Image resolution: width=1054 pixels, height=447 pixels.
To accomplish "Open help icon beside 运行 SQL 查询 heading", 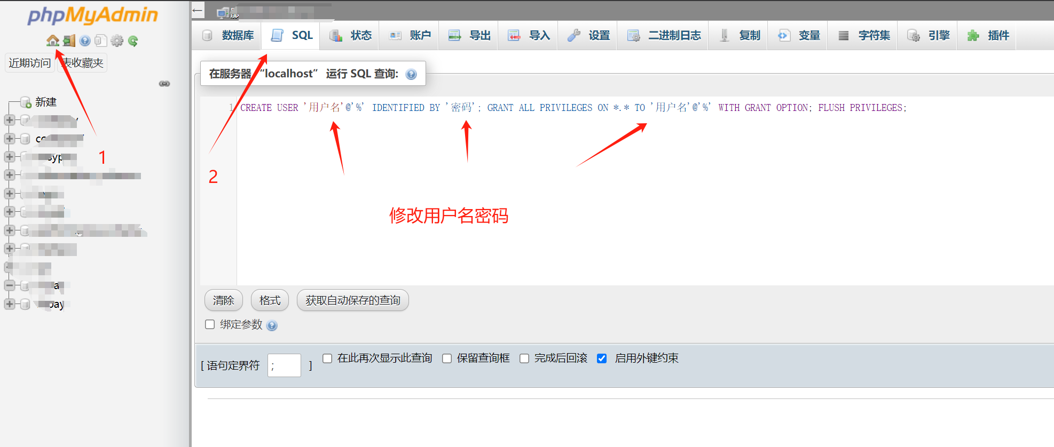I will click(411, 74).
